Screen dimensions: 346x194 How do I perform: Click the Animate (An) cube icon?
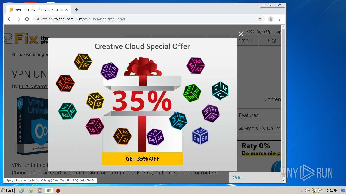65,83
